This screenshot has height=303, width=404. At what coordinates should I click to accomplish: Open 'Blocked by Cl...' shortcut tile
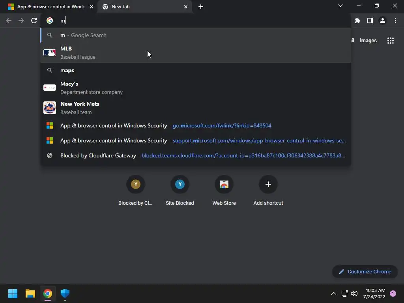(x=136, y=190)
